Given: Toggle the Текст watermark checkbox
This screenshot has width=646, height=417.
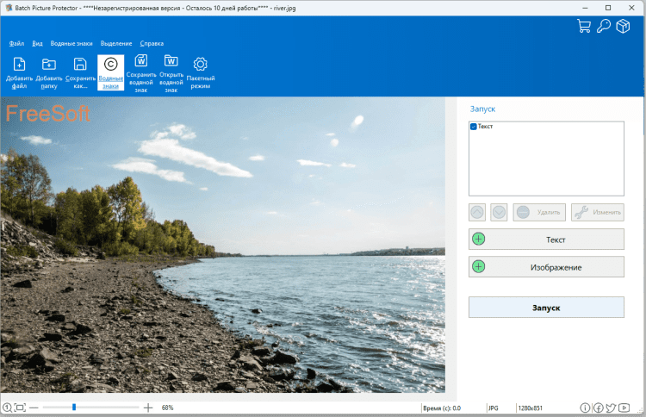Looking at the screenshot, I should coord(474,127).
